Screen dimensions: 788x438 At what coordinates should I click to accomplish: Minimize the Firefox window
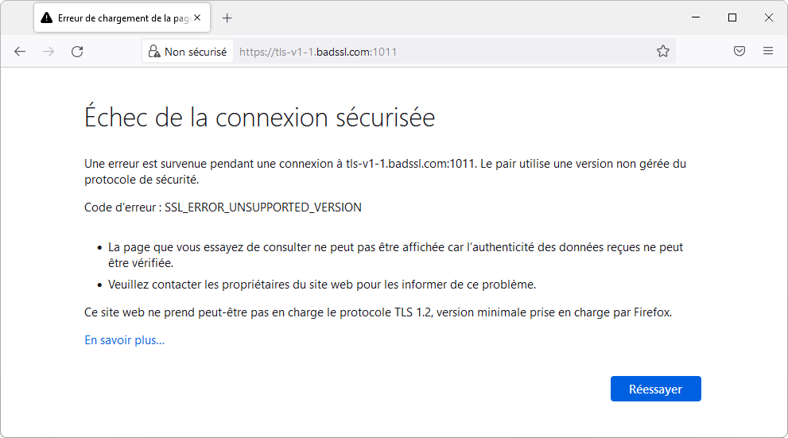(x=696, y=17)
